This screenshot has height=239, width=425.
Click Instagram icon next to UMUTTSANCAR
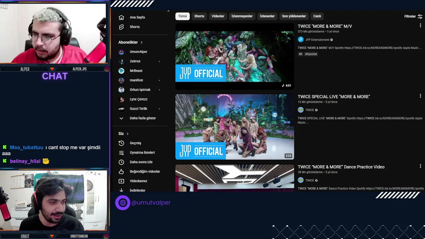click(x=107, y=236)
